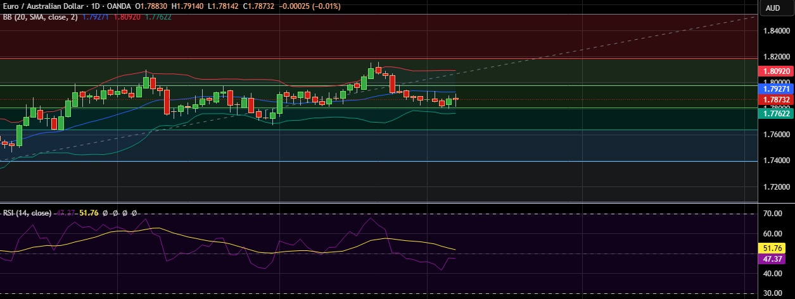Screen dimensions: 795x299
Task: Click the 1.78732 current price label
Action: point(776,100)
